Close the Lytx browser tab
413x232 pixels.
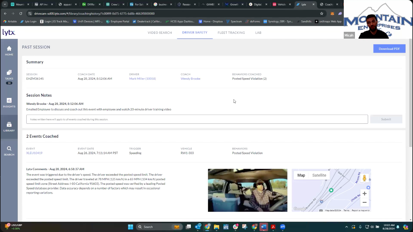point(313,4)
